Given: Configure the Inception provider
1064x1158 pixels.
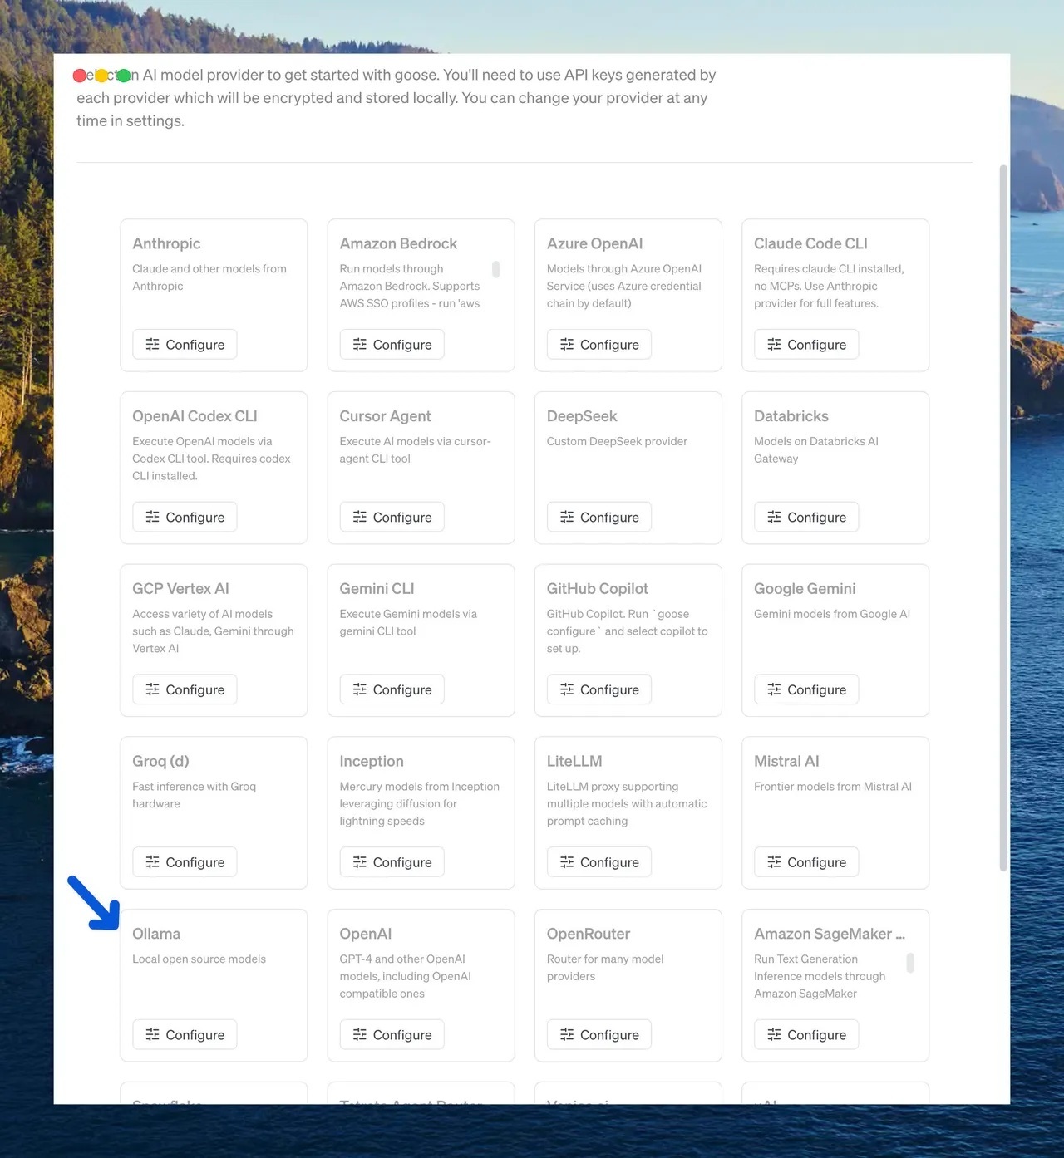Looking at the screenshot, I should [x=392, y=862].
